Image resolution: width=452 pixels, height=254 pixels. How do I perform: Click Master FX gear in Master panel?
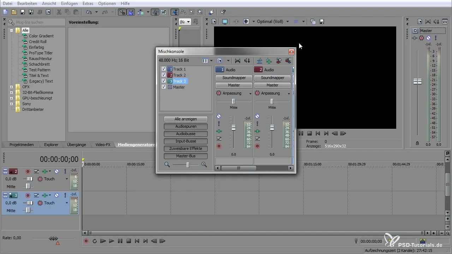(x=421, y=38)
